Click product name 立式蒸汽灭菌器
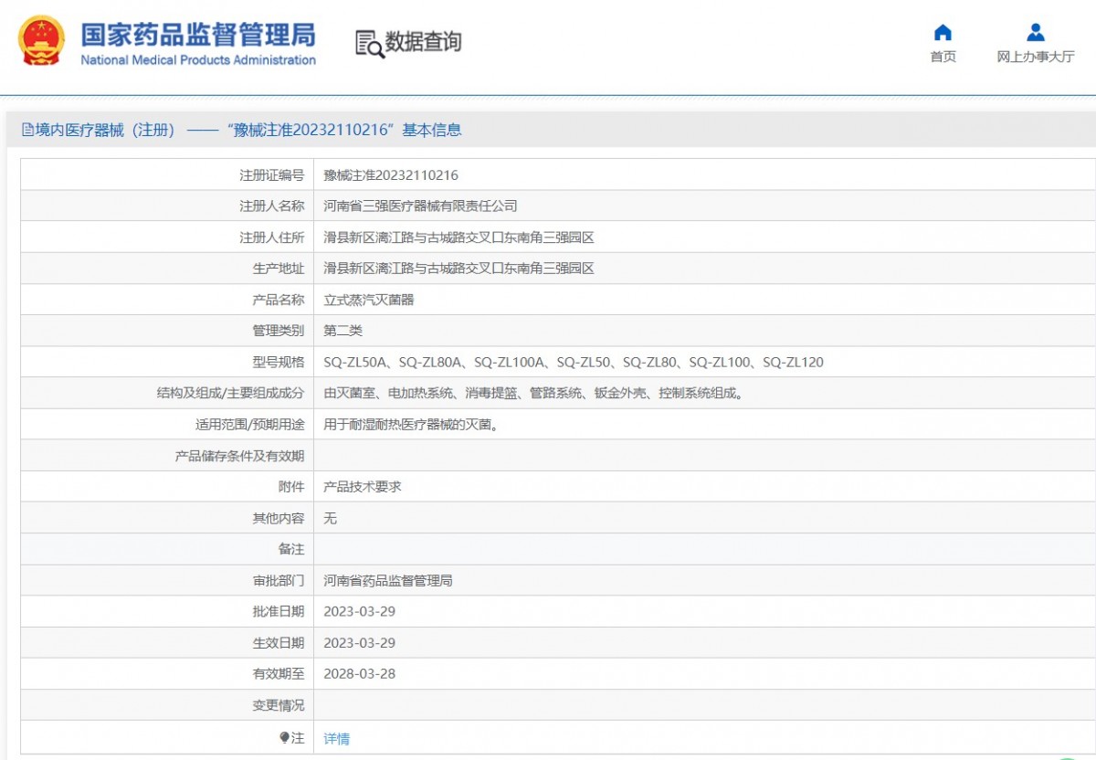Image resolution: width=1096 pixels, height=760 pixels. [x=369, y=300]
